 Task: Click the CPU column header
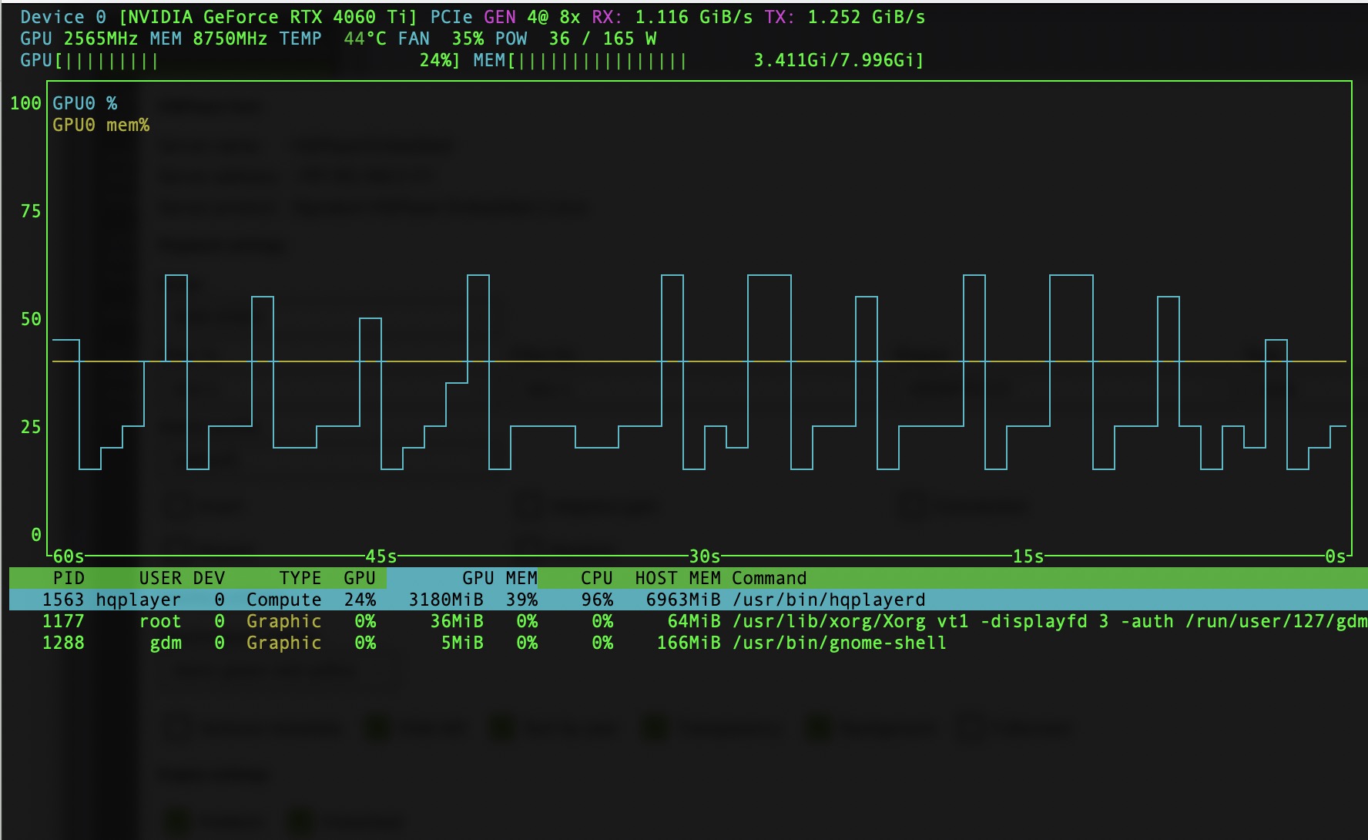click(x=597, y=578)
